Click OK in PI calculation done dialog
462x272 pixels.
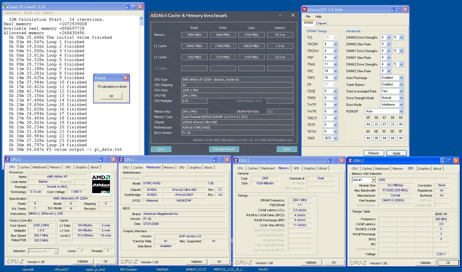coord(111,96)
